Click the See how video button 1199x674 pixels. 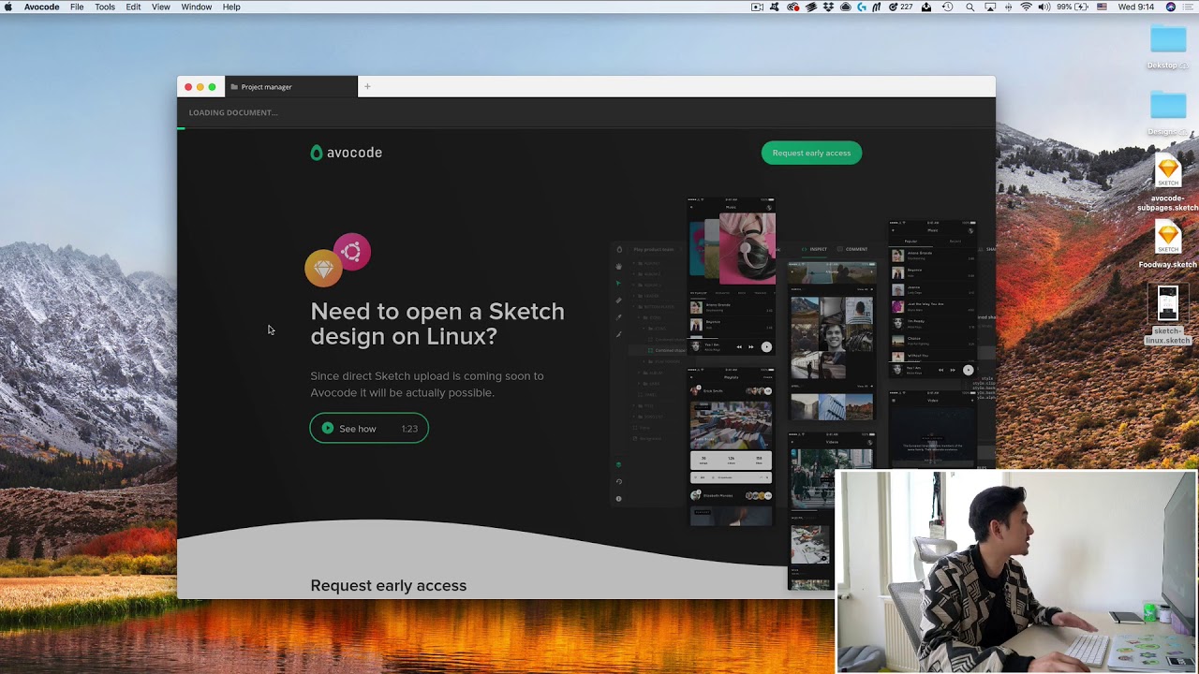(x=369, y=429)
